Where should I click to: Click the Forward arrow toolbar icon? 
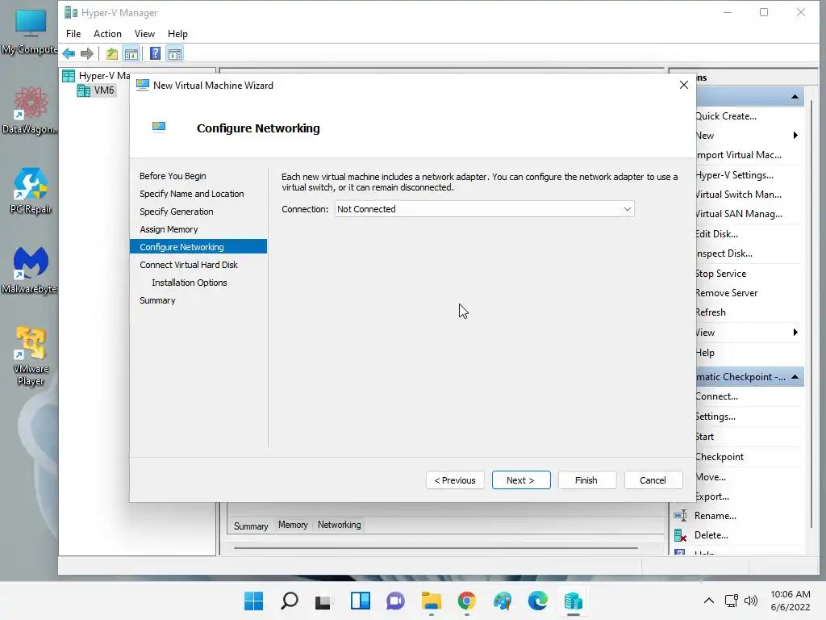point(87,54)
